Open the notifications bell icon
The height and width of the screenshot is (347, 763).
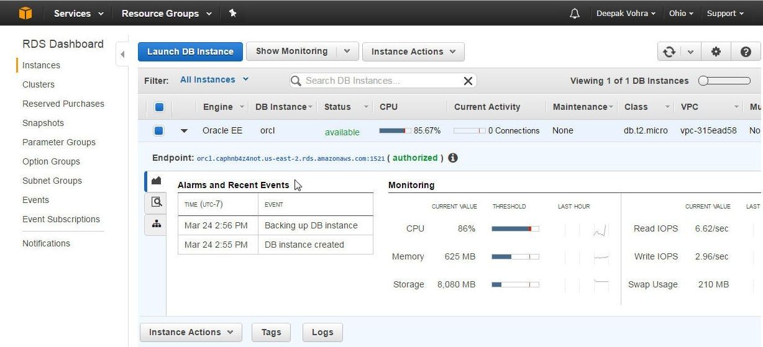575,14
